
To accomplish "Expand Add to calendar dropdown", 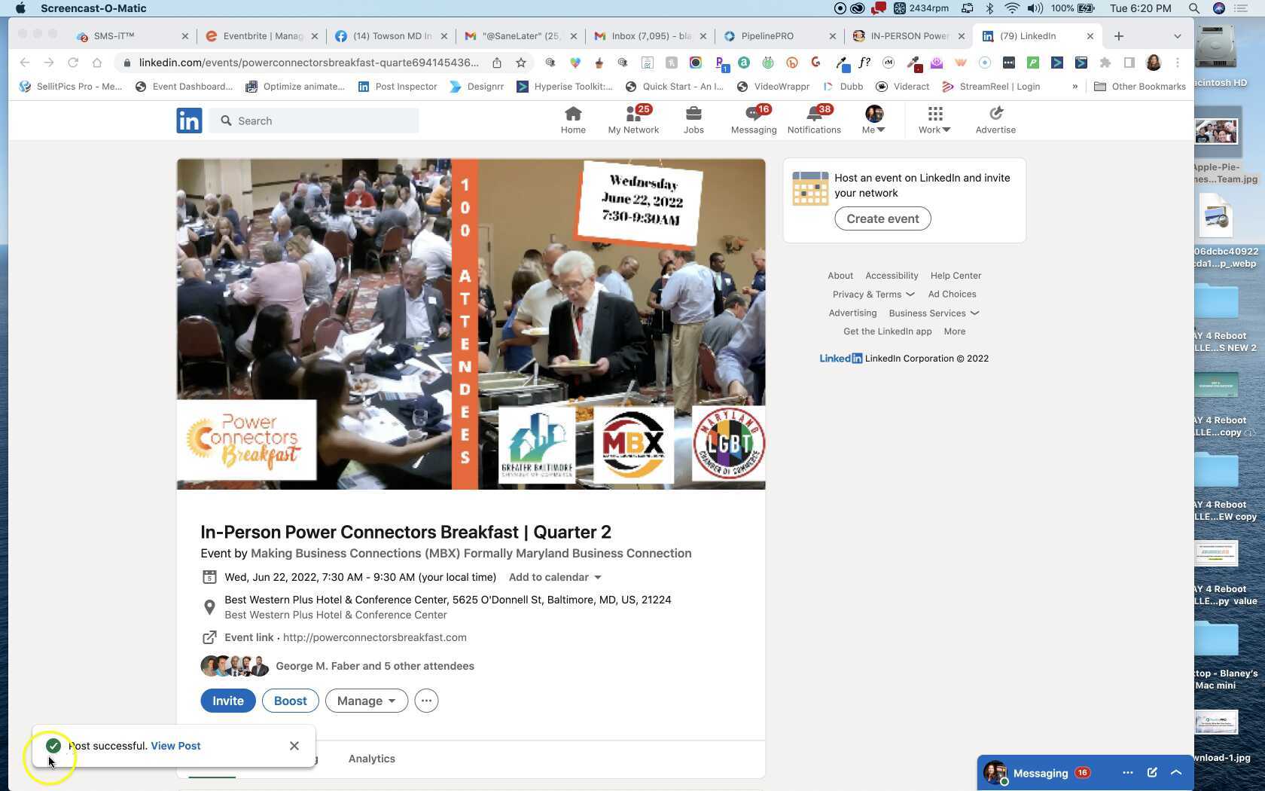I will (555, 577).
